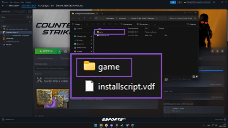The height and width of the screenshot is (128, 228).
Task: Click Explorer's refresh button
Action: click(91, 18)
